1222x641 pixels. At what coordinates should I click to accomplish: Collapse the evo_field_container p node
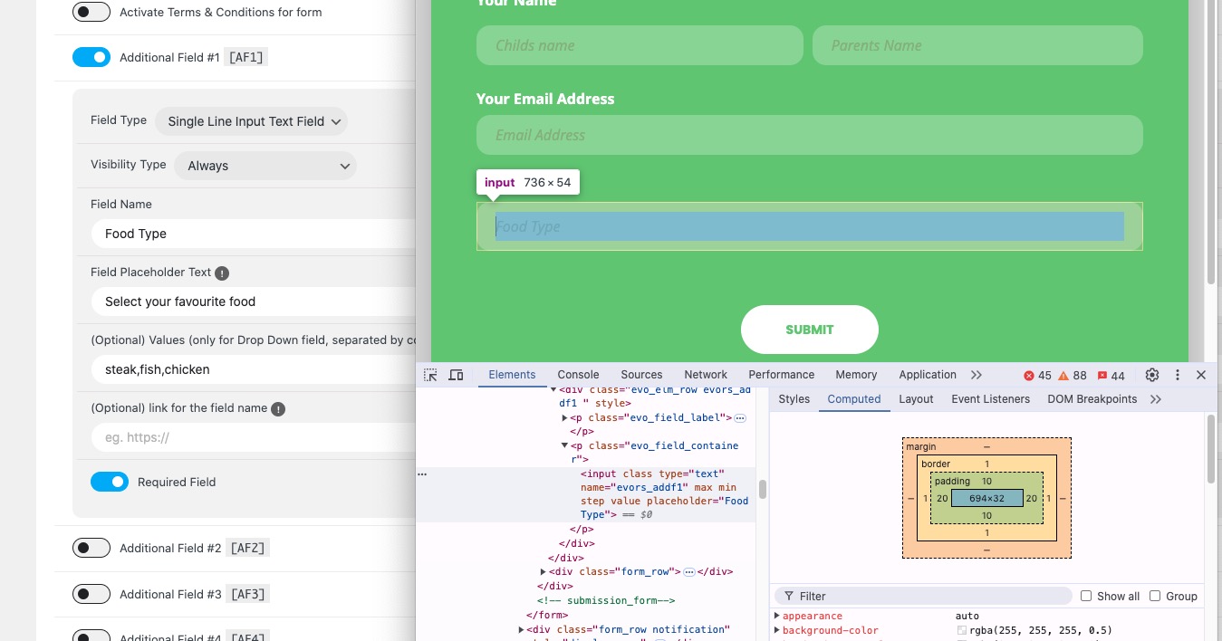tap(565, 445)
